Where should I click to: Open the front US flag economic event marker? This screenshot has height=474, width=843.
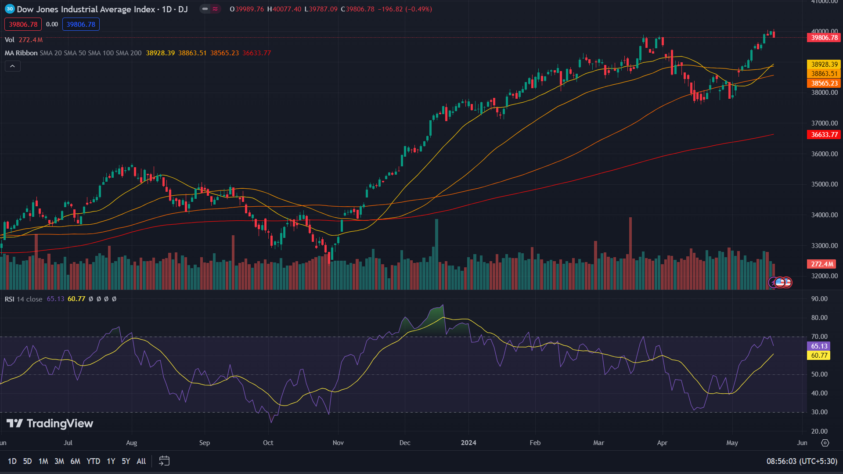point(780,283)
